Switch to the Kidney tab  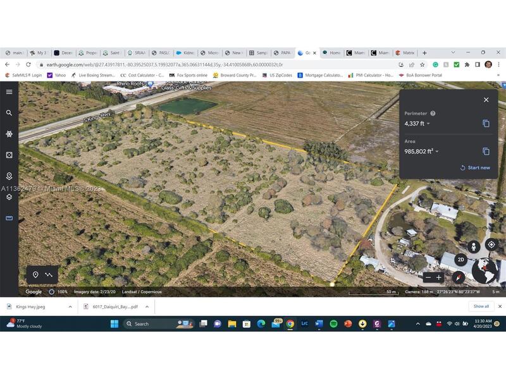click(x=185, y=53)
